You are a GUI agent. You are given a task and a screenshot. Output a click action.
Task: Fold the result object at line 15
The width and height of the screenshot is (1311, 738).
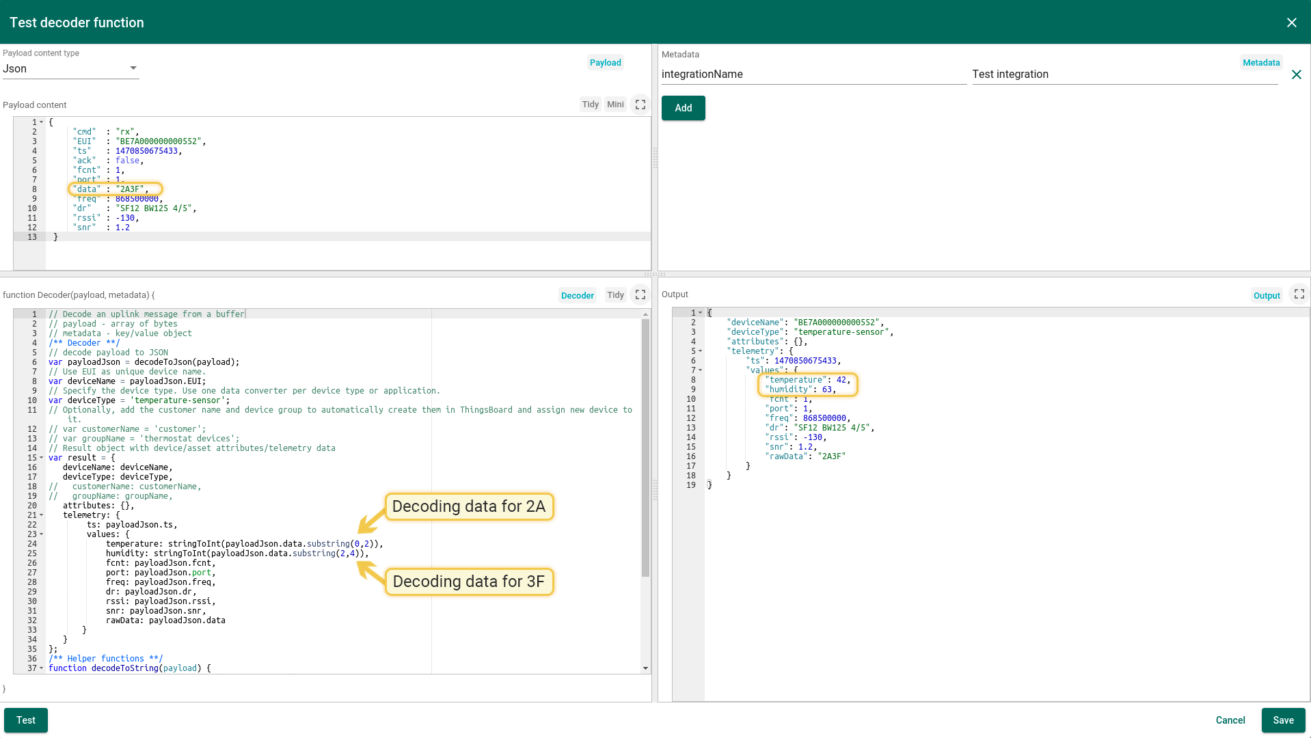pyautogui.click(x=42, y=458)
